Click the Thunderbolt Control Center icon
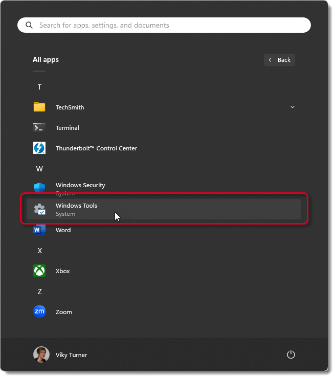The width and height of the screenshot is (336, 379). (x=39, y=148)
